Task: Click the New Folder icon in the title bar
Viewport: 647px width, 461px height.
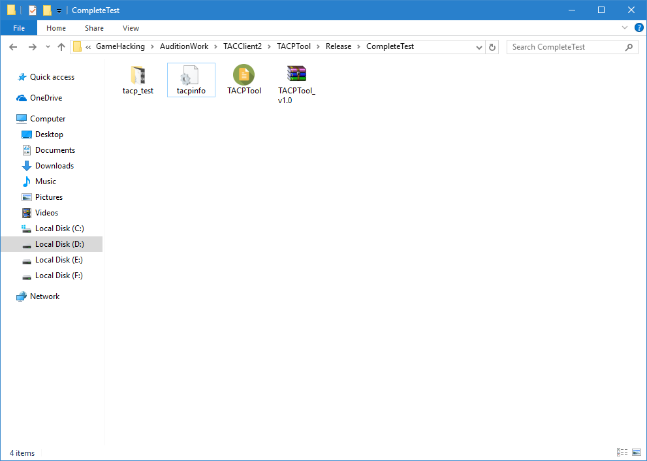Action: (47, 10)
